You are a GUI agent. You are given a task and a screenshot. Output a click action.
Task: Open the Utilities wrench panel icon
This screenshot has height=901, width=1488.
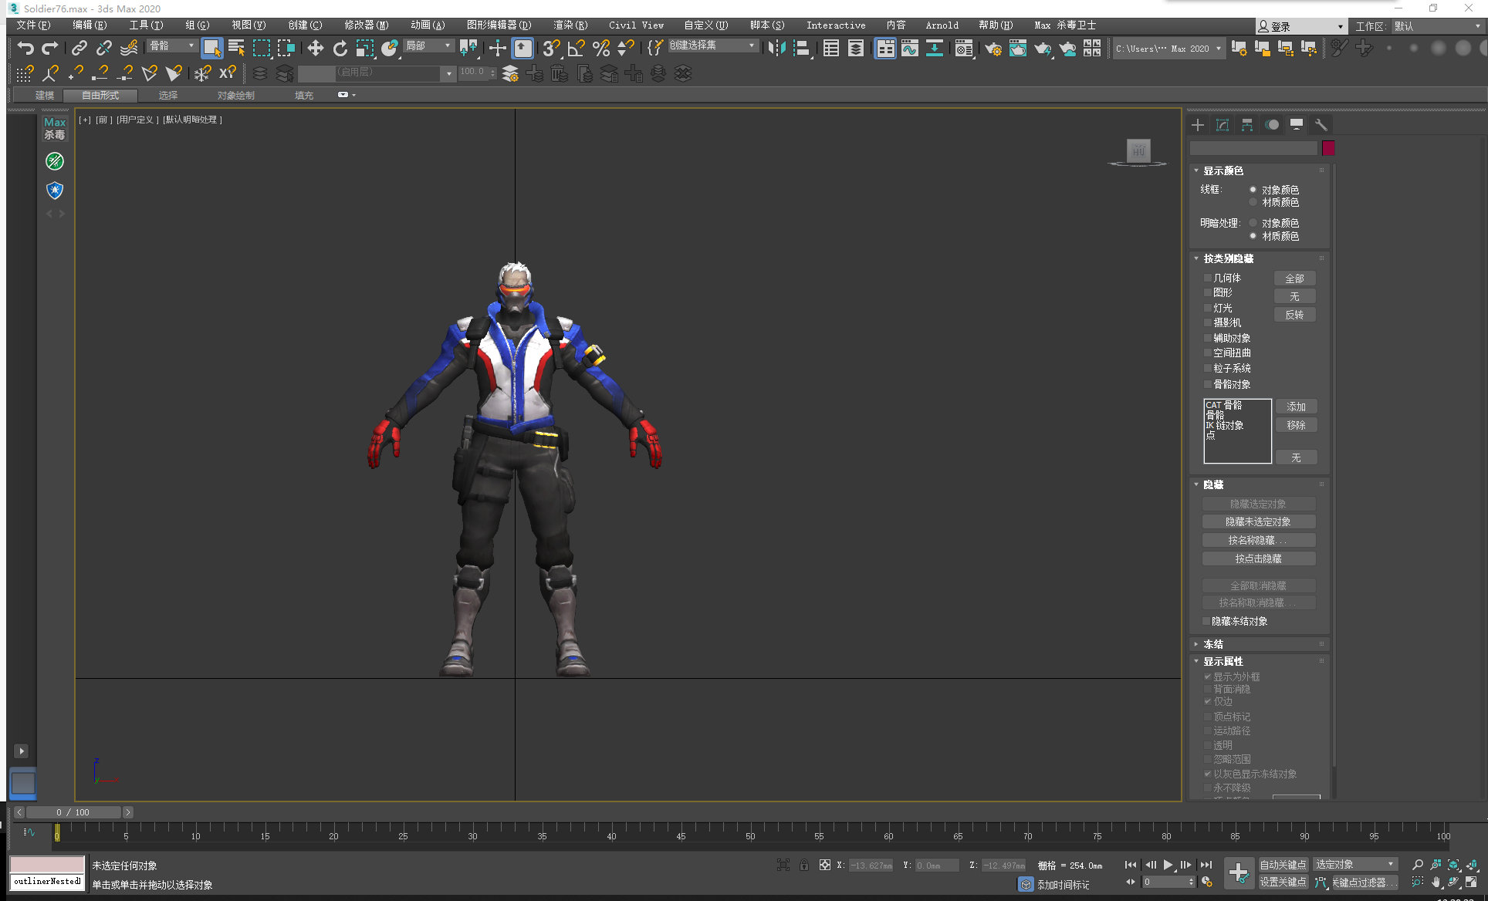click(1321, 125)
